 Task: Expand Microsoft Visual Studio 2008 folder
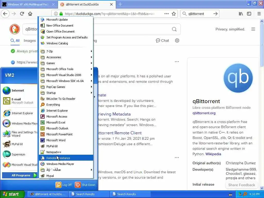66,75
